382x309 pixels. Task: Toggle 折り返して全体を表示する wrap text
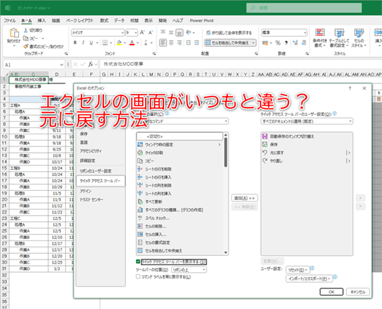pyautogui.click(x=228, y=33)
